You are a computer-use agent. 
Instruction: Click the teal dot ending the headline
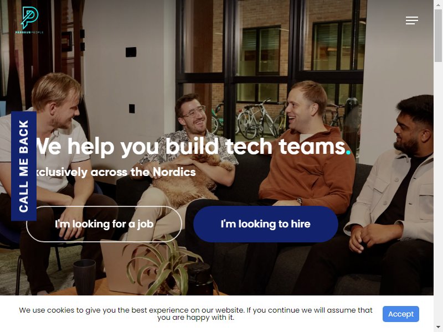coord(348,153)
